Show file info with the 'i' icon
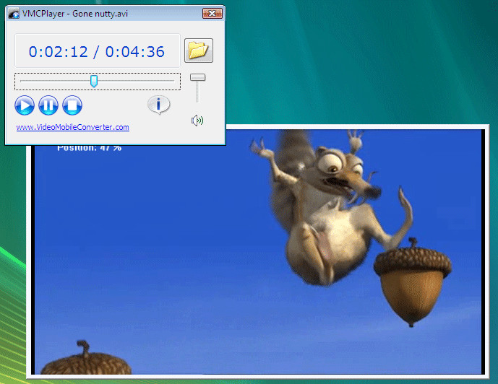The image size is (498, 384). coord(158,105)
